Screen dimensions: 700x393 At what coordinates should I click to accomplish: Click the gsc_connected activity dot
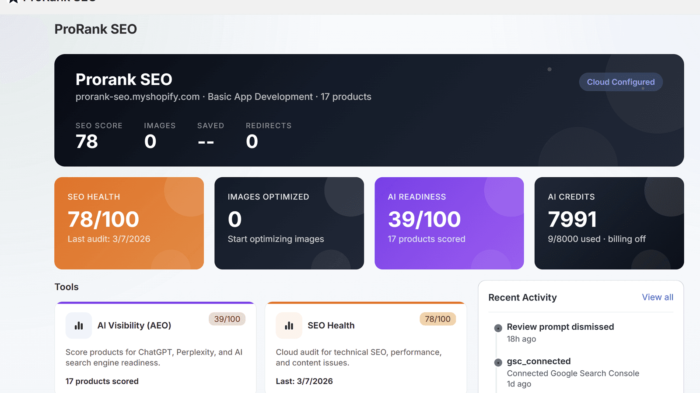click(x=498, y=362)
